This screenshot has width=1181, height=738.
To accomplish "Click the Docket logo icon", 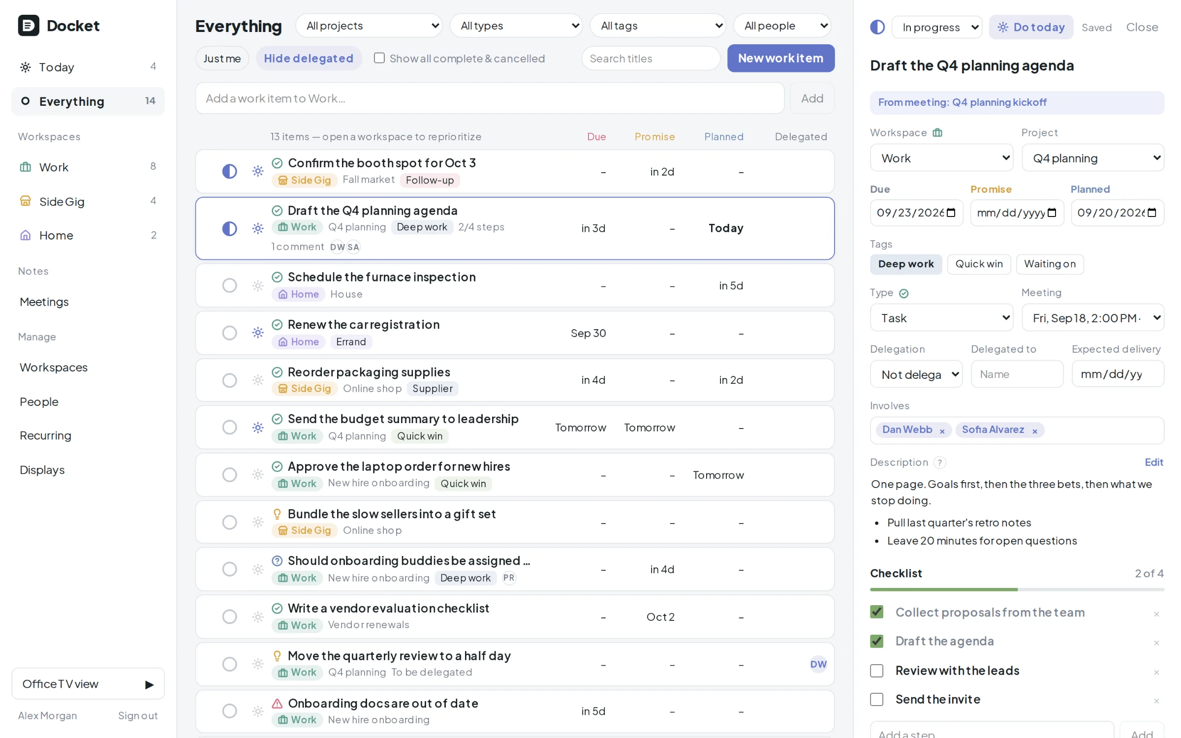I will tap(29, 26).
